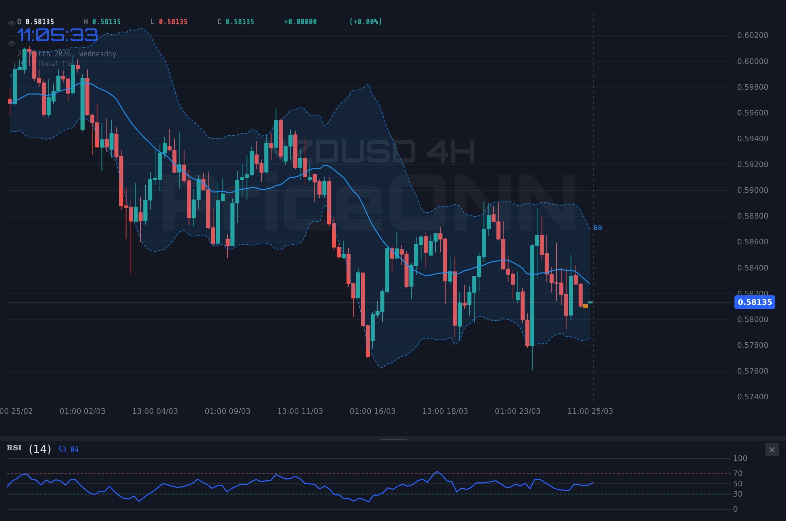This screenshot has height=521, width=786.
Task: Click the Open value O 0.58135
Action: [35, 21]
